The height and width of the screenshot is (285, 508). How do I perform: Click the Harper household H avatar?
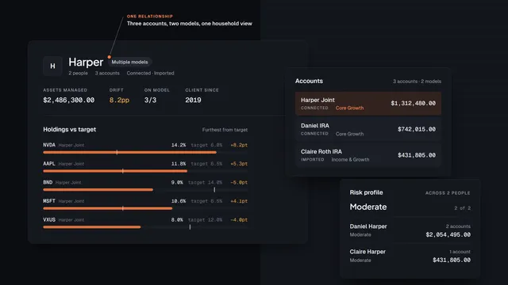click(x=52, y=66)
